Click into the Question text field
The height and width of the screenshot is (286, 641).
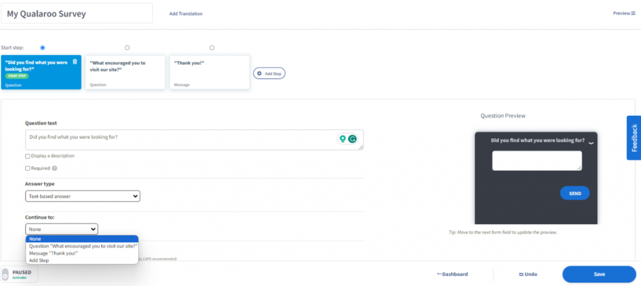194,140
